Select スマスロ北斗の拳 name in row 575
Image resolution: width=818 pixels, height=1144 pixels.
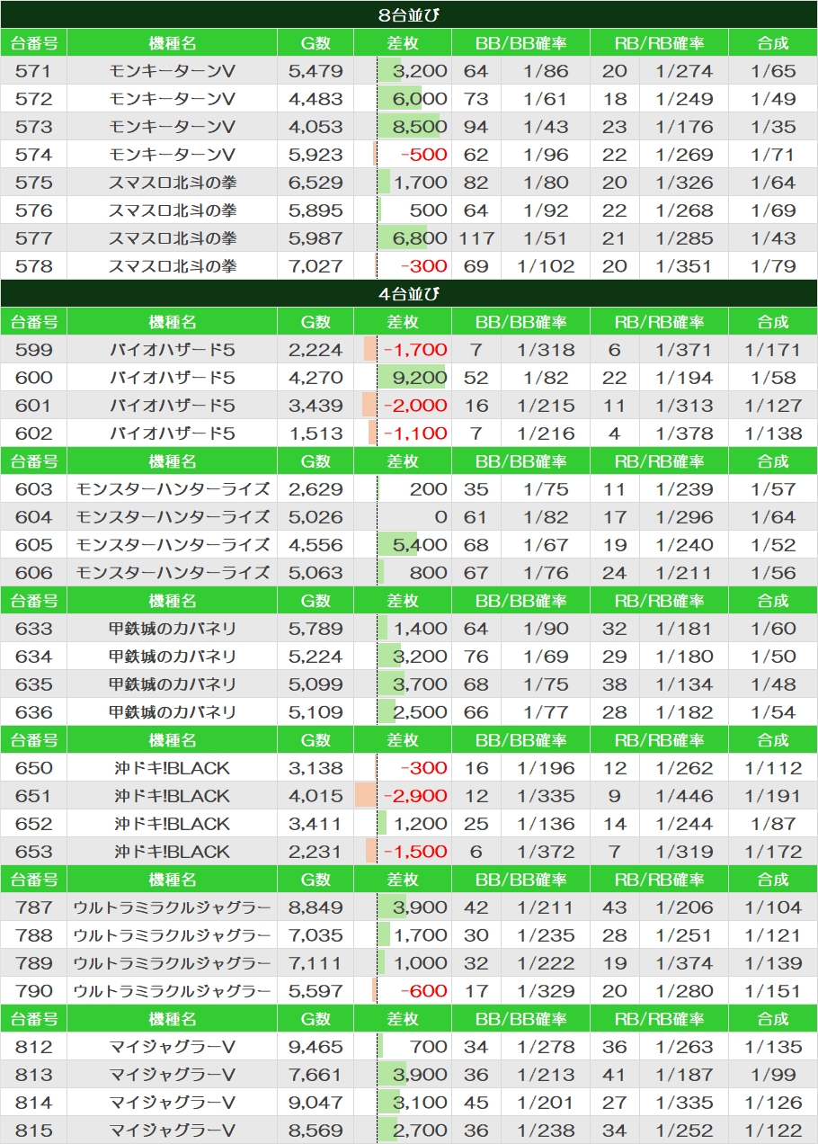point(173,183)
